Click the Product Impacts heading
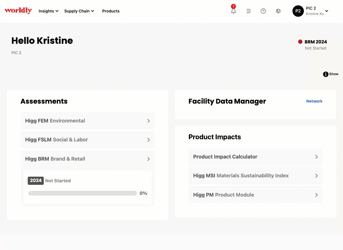This screenshot has height=250, width=343. coord(215,137)
